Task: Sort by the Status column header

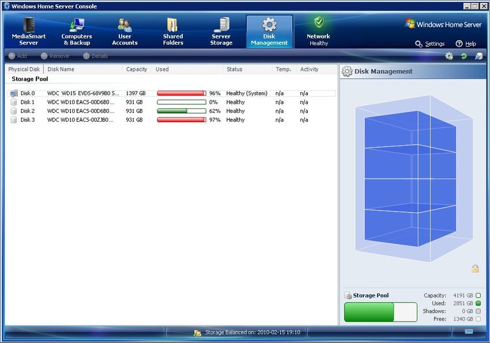Action: click(x=247, y=69)
